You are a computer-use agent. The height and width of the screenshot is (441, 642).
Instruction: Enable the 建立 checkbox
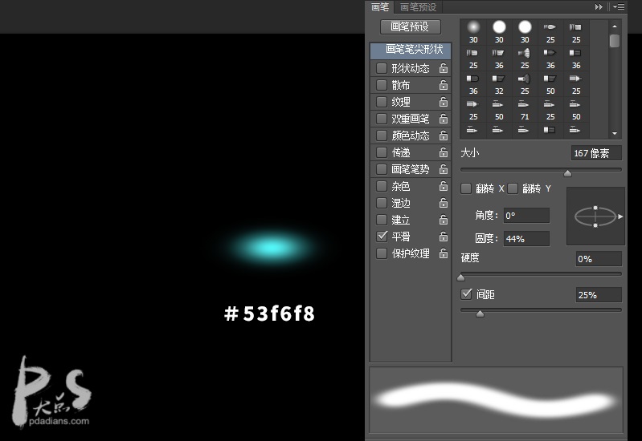click(382, 220)
